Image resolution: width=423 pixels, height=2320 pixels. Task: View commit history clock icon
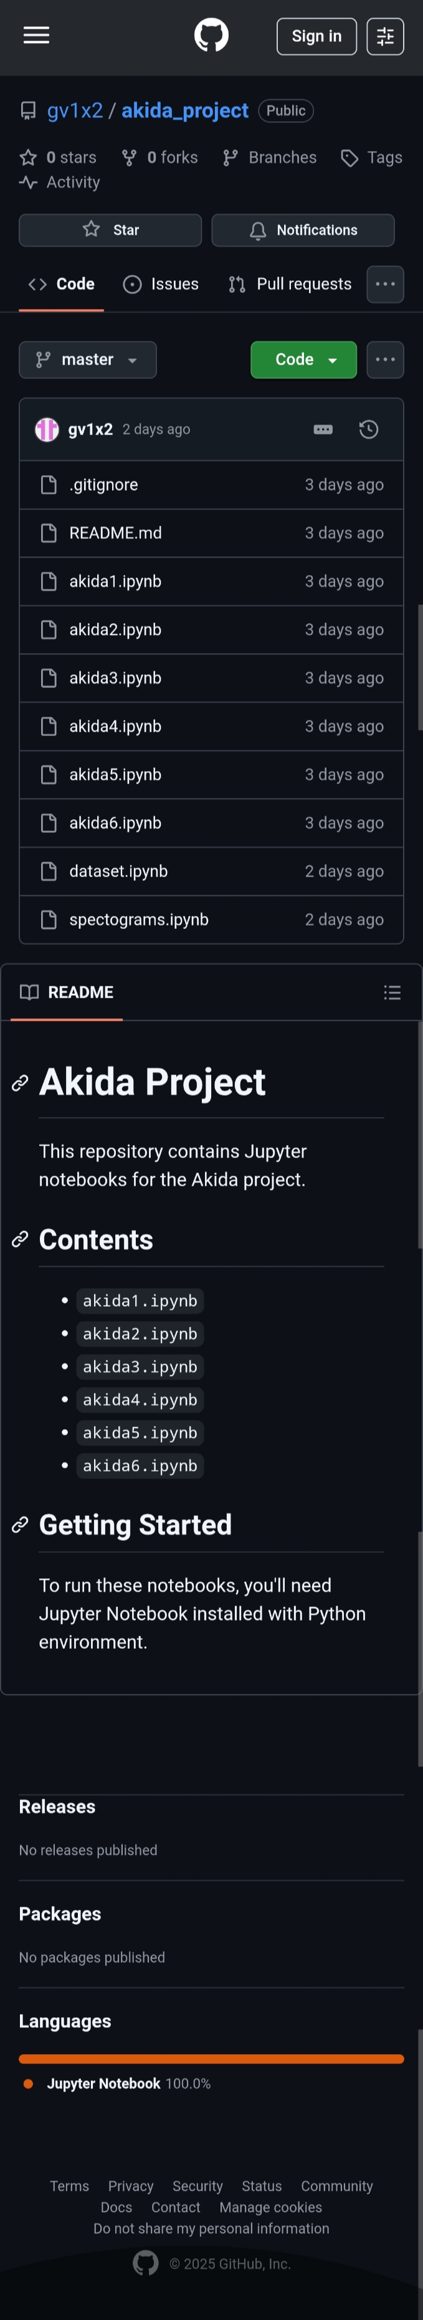coord(368,430)
